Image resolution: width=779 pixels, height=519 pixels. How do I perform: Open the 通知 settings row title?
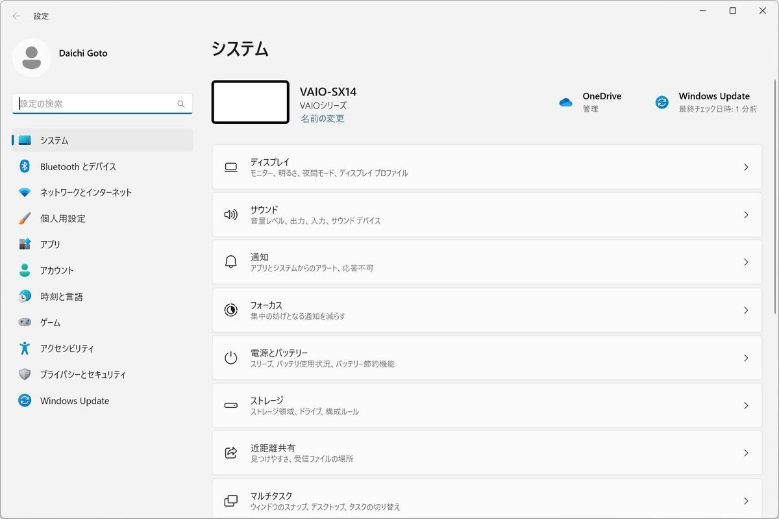click(x=260, y=257)
